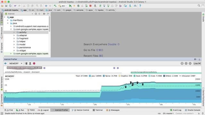
Task: Open the Event Log button
Action: pyautogui.click(x=176, y=110)
